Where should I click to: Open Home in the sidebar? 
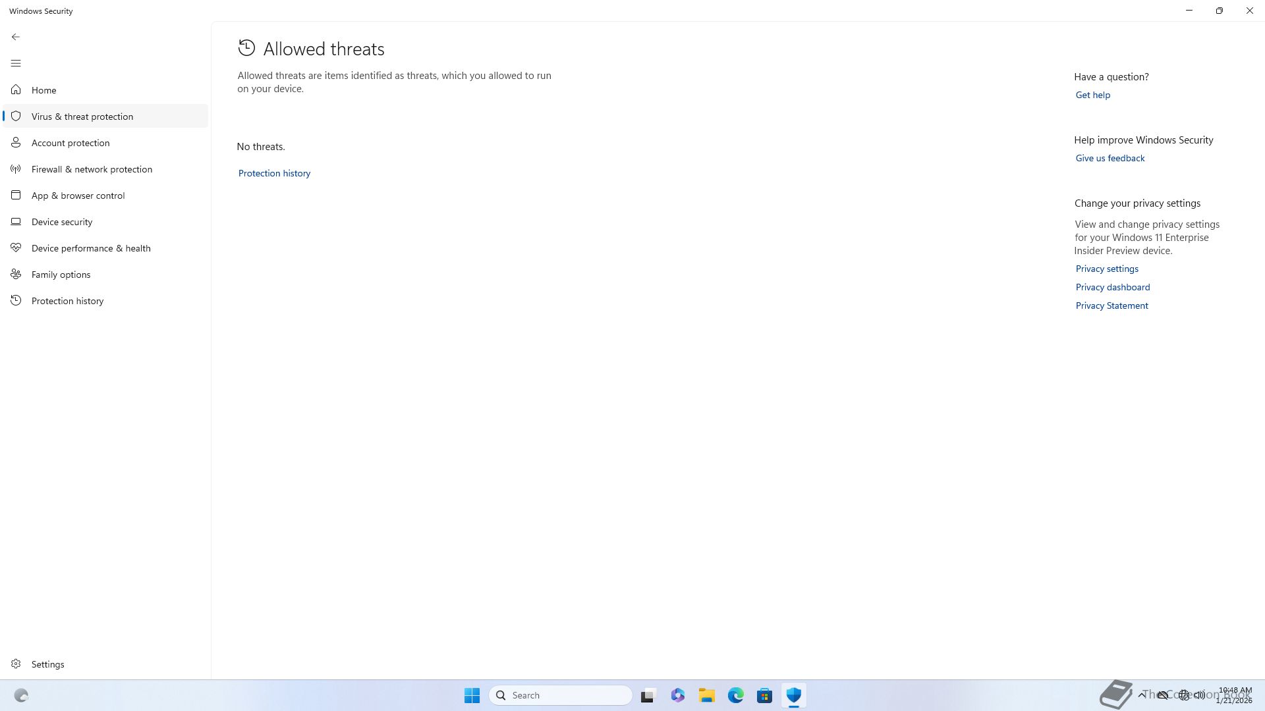tap(43, 90)
